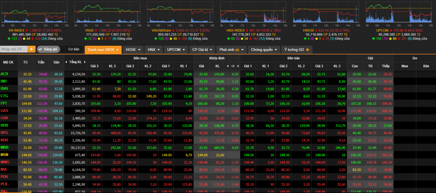The image size is (436, 193).
Task: Click the Nhập mã CK search field
Action: click(14, 49)
